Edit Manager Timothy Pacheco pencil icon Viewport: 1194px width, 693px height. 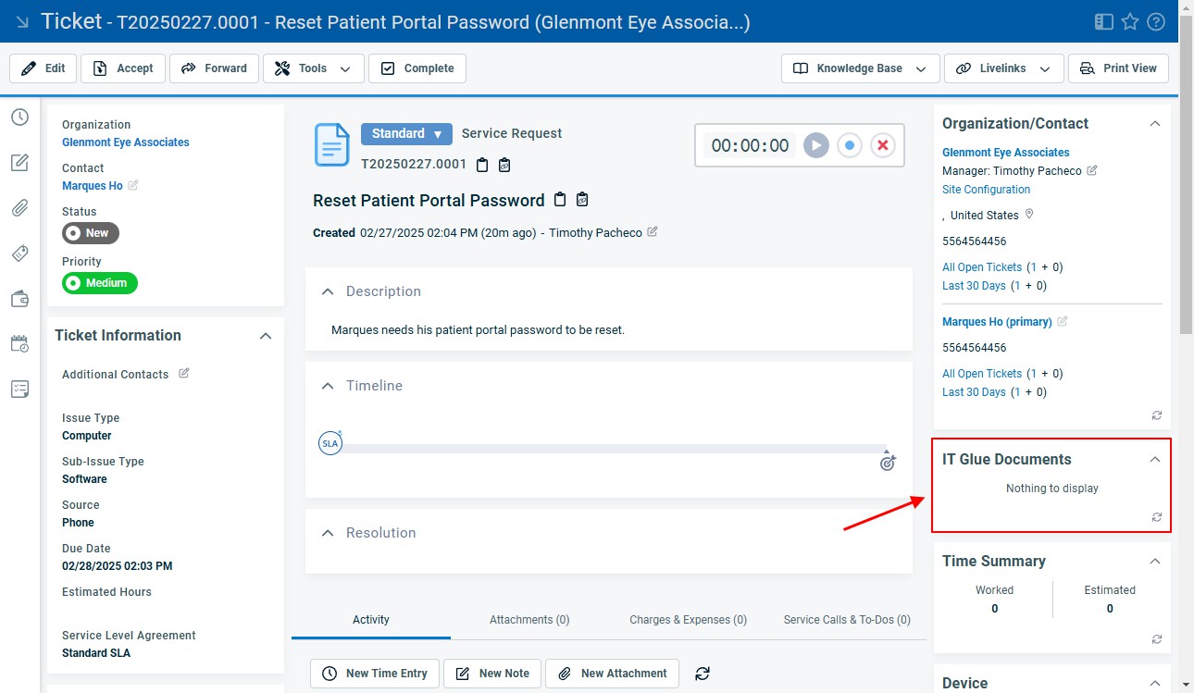coord(1092,170)
